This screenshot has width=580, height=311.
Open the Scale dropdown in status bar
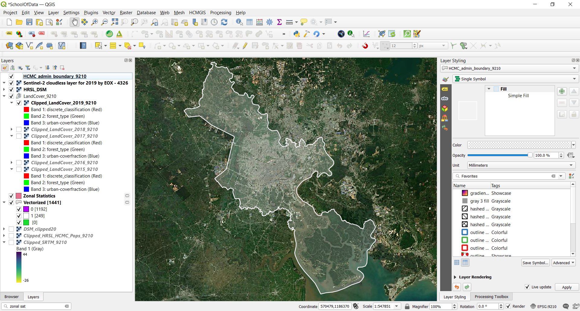pos(397,306)
